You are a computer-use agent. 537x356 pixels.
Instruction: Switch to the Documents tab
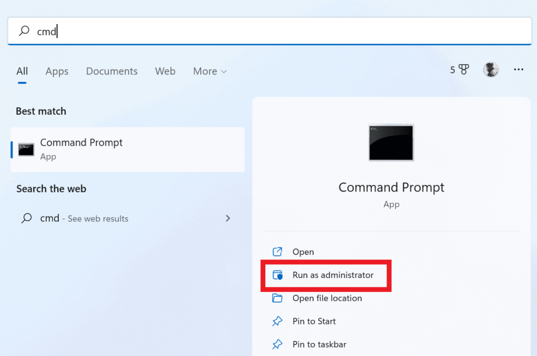112,71
